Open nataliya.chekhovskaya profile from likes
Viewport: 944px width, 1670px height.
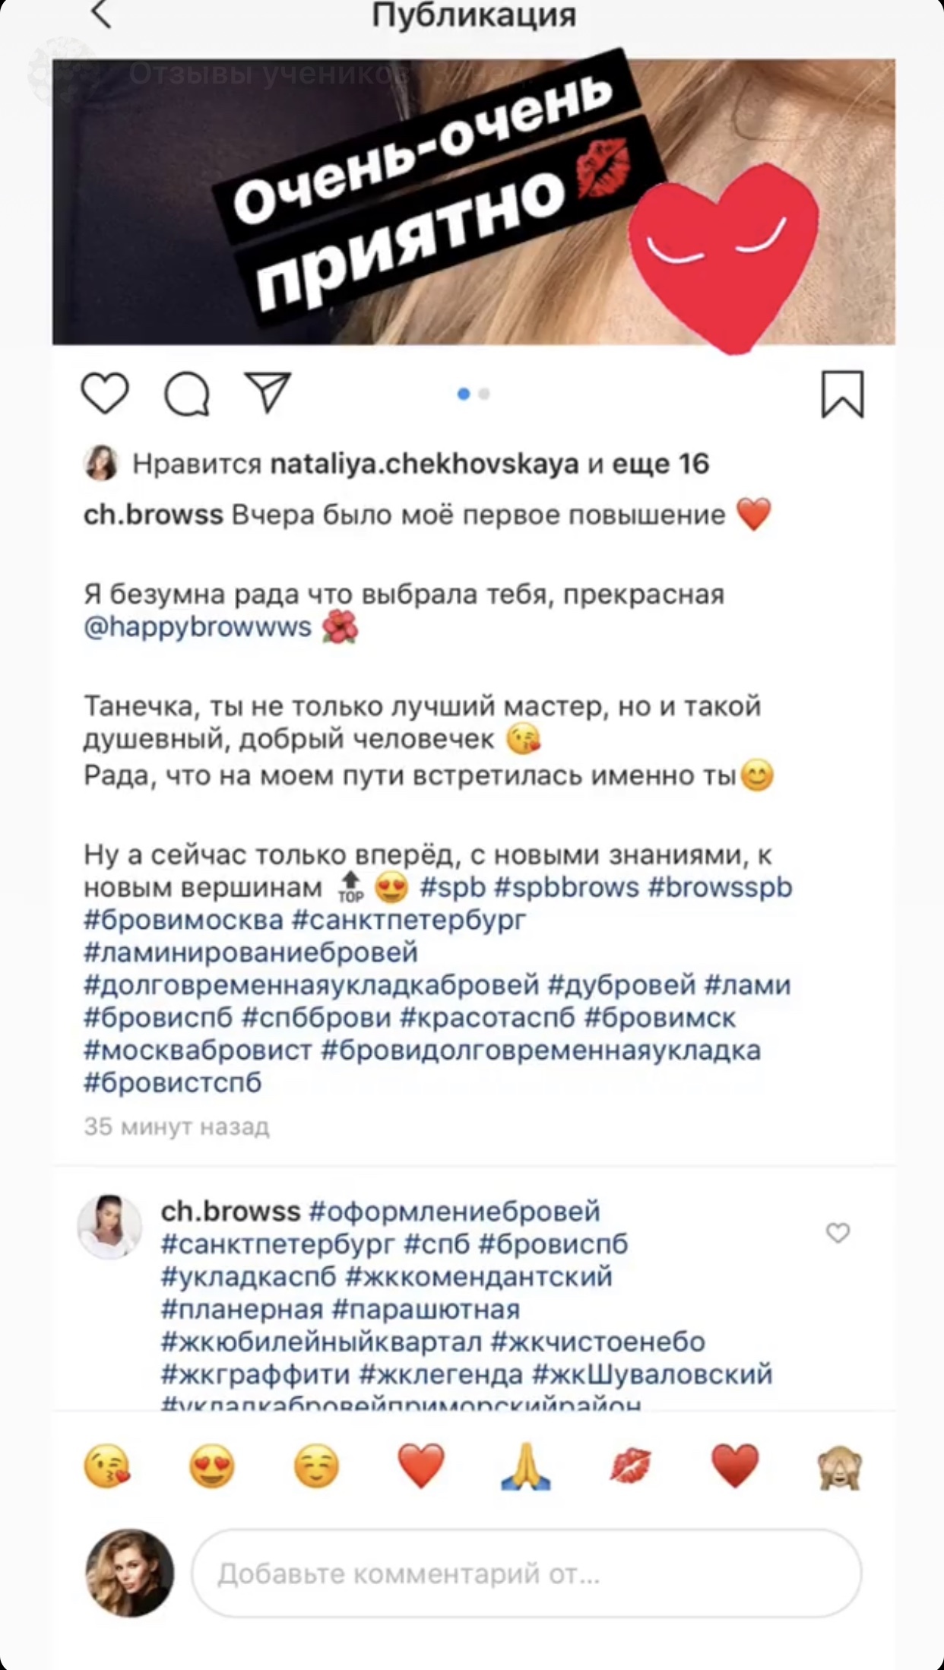coord(425,464)
